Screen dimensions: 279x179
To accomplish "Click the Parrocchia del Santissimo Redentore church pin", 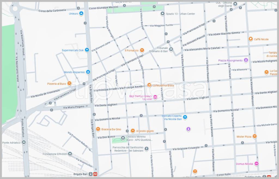I will click(146, 149).
